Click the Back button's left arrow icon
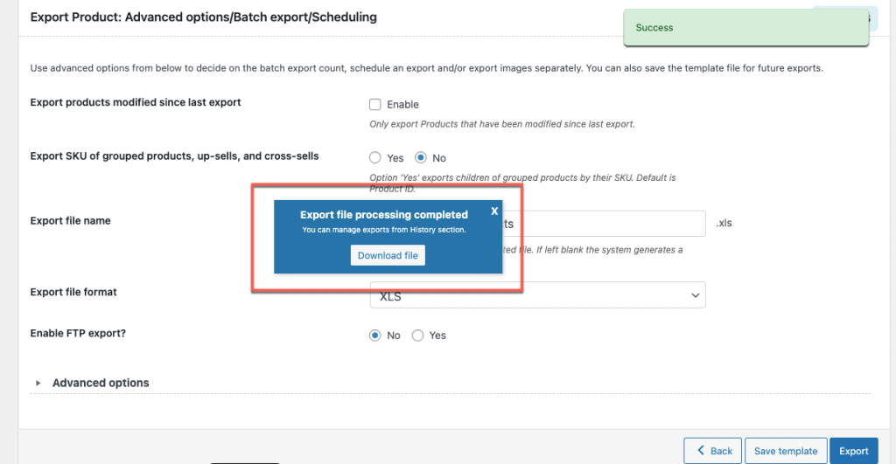Viewport: 896px width, 464px height. (x=701, y=450)
